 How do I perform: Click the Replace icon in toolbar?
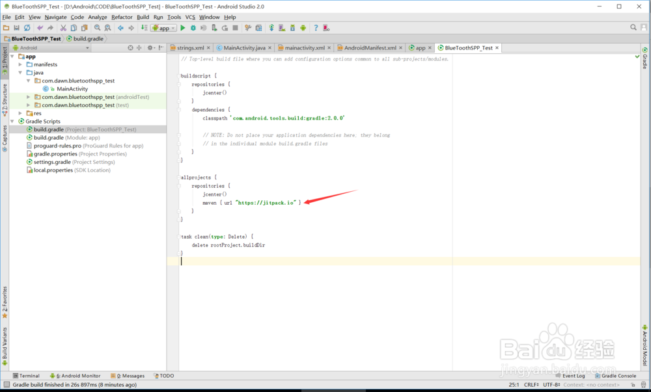click(x=107, y=28)
